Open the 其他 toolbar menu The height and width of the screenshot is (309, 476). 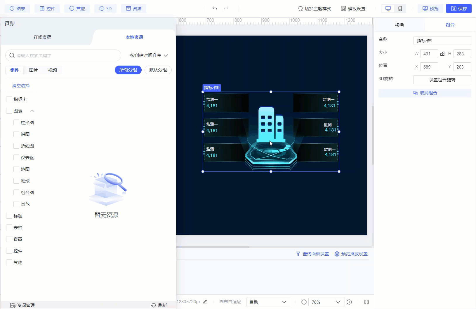[x=77, y=8]
